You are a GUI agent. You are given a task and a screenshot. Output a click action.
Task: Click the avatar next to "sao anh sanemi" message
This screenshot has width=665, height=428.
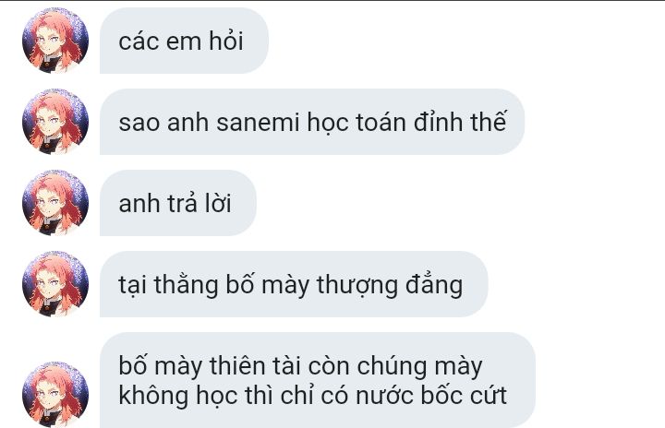point(55,122)
